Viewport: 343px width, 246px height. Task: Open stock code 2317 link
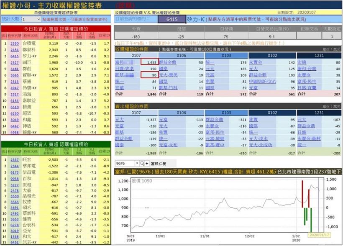[x=15, y=94]
